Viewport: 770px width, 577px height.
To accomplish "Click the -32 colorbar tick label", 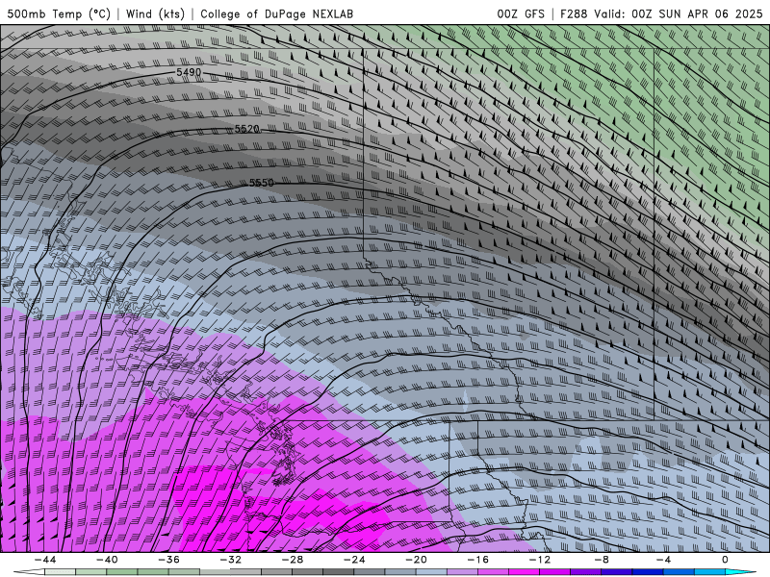I will 230,560.
